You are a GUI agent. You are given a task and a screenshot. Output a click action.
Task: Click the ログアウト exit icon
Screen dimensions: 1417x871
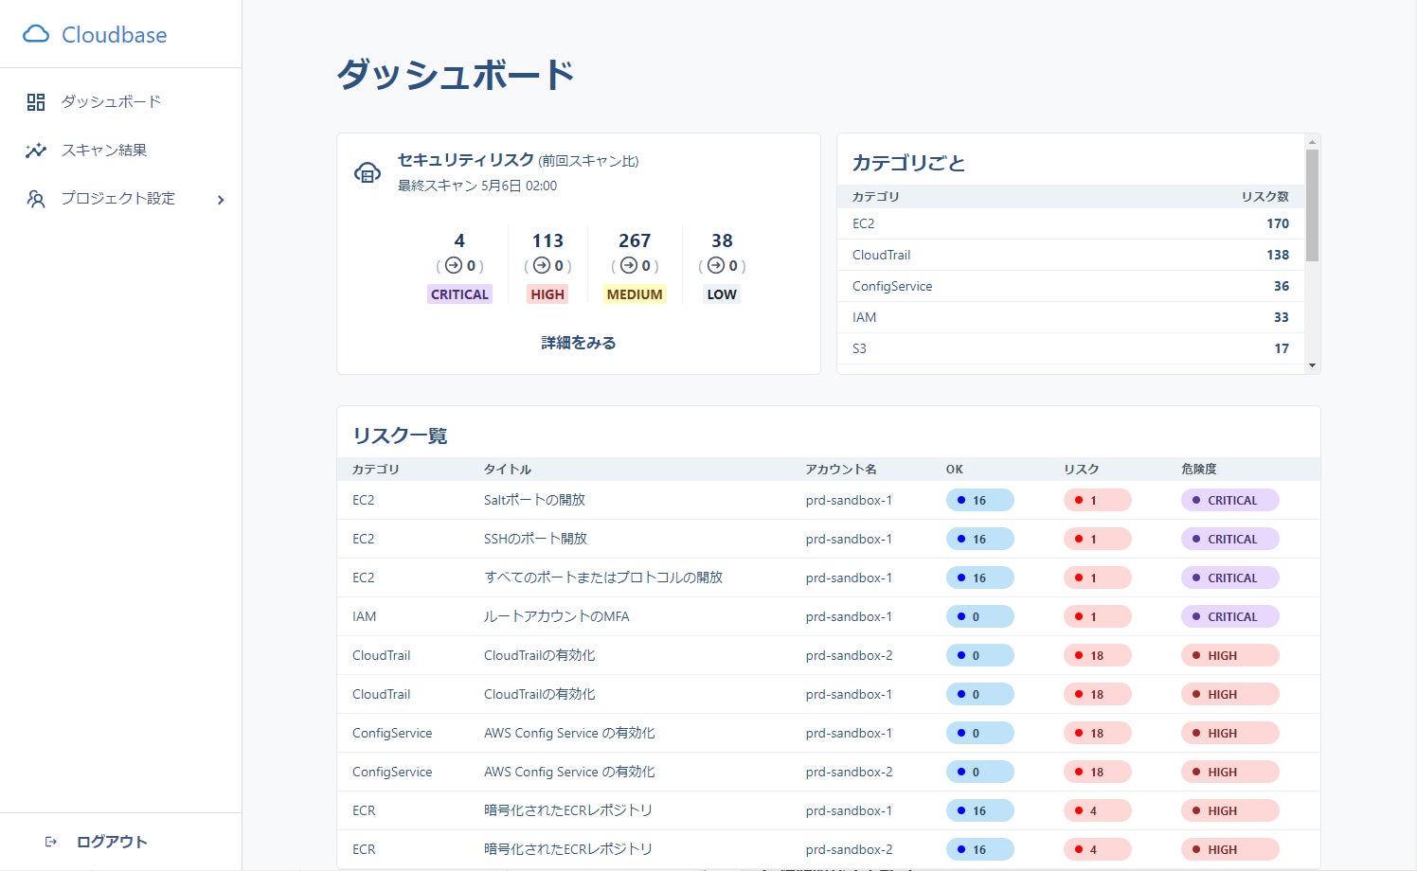tap(51, 842)
